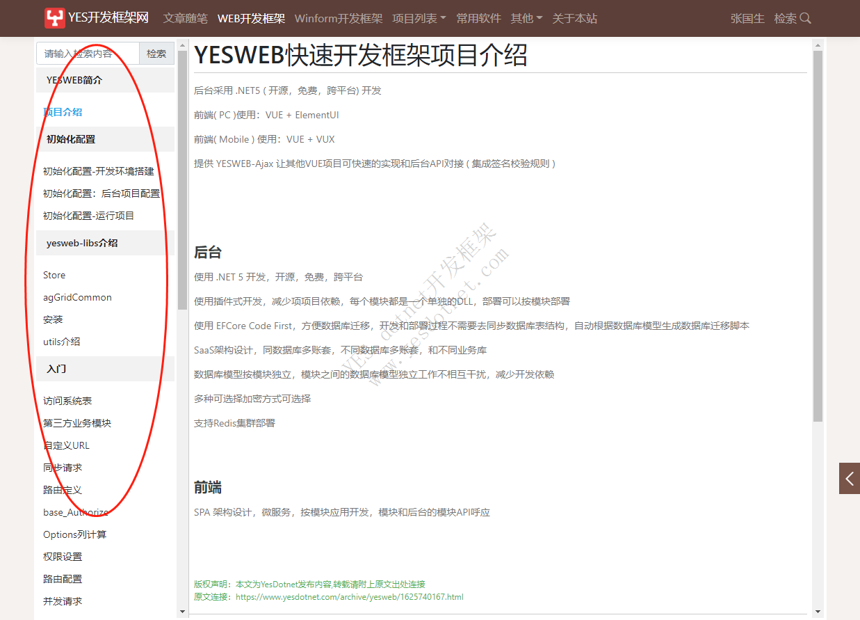
Task: Expand the side panel with left chevron
Action: [850, 479]
